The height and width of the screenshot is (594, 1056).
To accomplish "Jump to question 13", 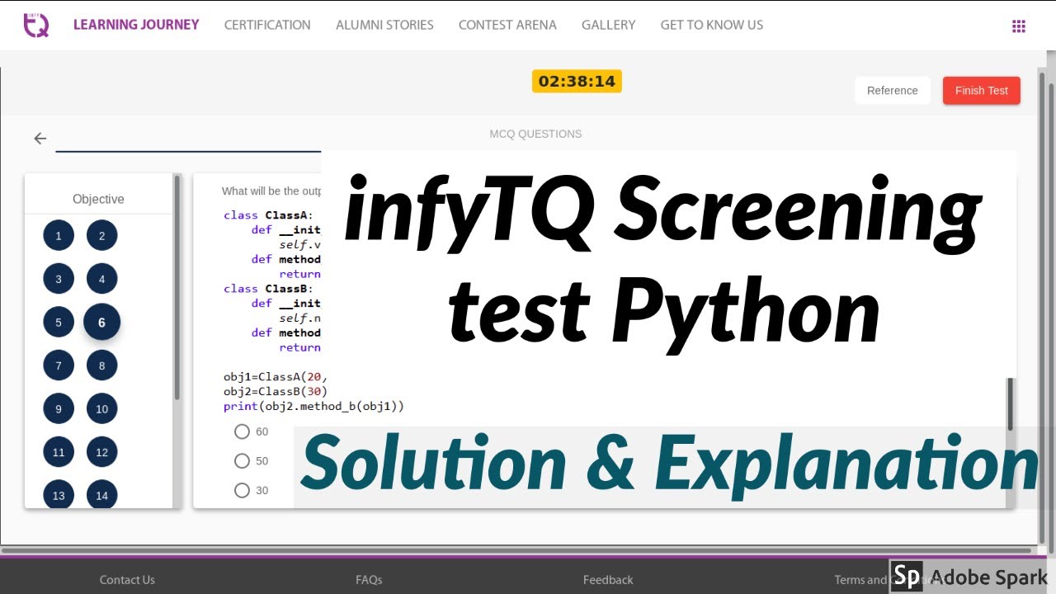I will [59, 495].
